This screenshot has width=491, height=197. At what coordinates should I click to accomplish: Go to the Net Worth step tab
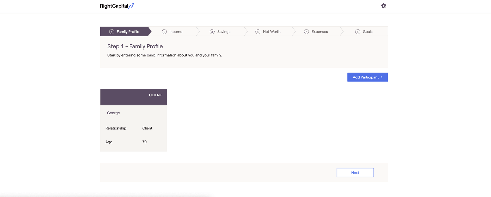(271, 32)
